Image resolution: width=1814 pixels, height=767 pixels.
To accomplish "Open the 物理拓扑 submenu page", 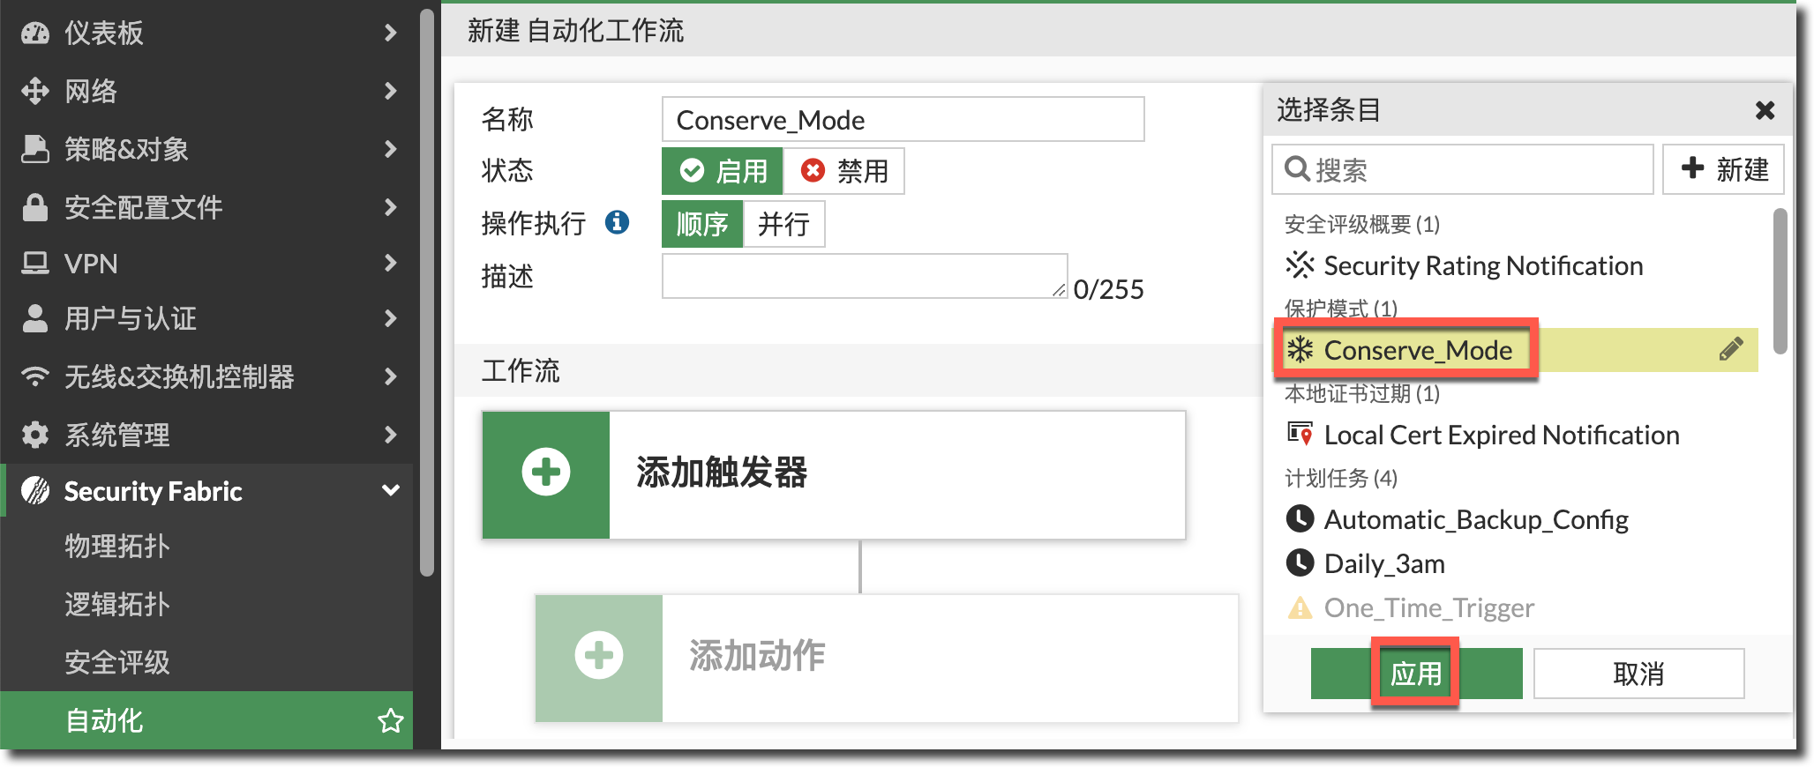I will click(x=116, y=546).
